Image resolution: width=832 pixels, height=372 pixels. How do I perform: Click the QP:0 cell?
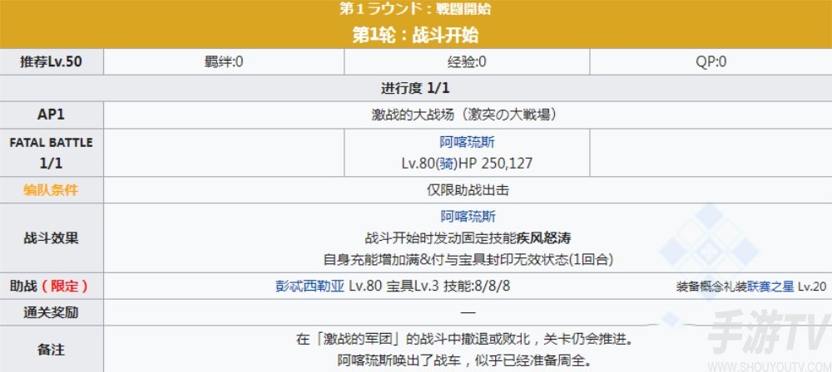(x=711, y=62)
